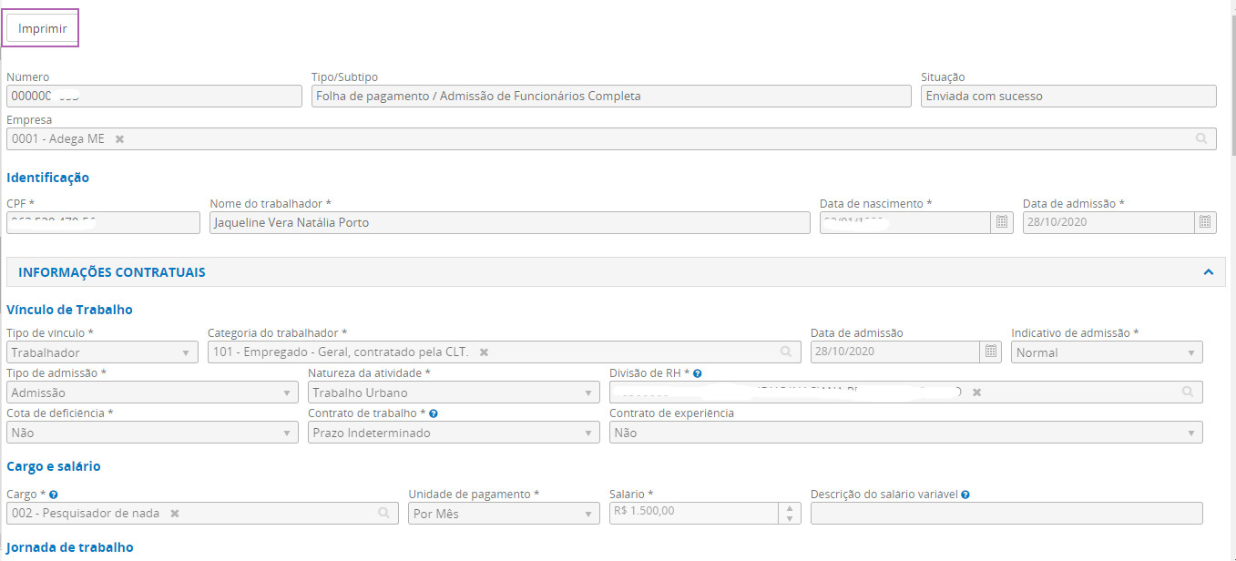Open the Tipo de vínculo dropdown

(x=102, y=352)
